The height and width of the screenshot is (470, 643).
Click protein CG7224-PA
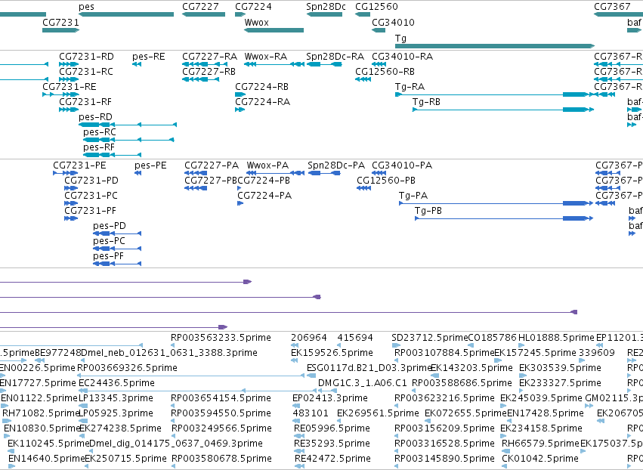point(264,196)
